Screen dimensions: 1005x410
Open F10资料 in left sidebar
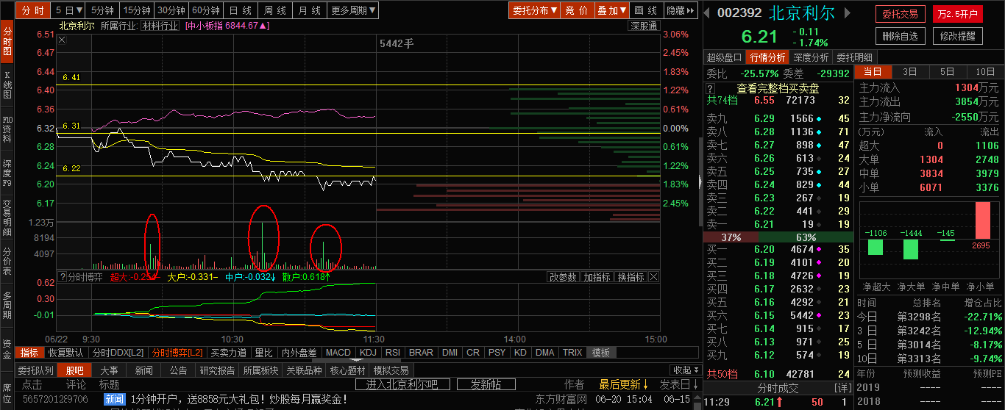[x=7, y=129]
